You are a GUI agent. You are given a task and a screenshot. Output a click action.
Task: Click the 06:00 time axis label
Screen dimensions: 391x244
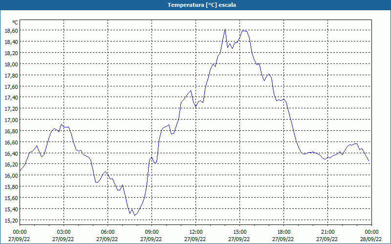click(x=108, y=232)
